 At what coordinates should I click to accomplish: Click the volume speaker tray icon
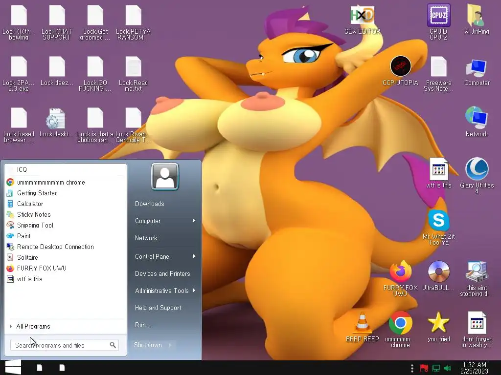(x=448, y=368)
